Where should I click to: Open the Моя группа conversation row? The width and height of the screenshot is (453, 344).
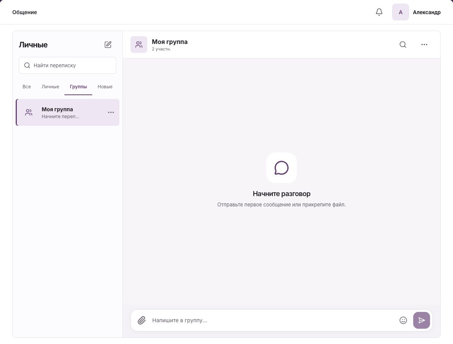(68, 112)
